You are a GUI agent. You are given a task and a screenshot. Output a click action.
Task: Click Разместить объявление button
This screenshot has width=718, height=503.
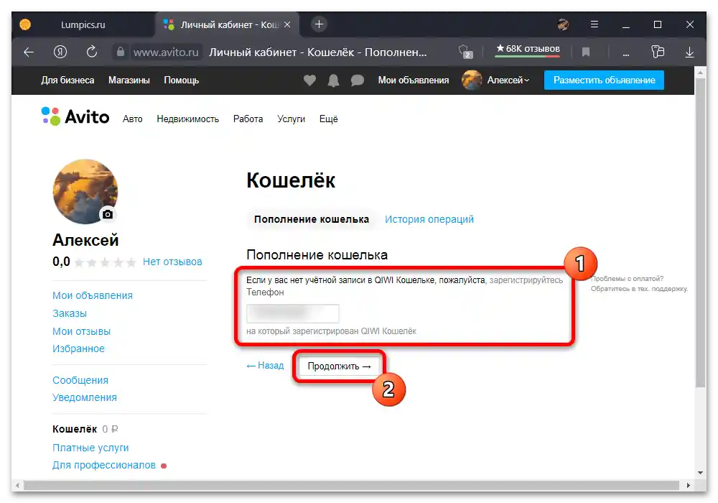pyautogui.click(x=604, y=80)
